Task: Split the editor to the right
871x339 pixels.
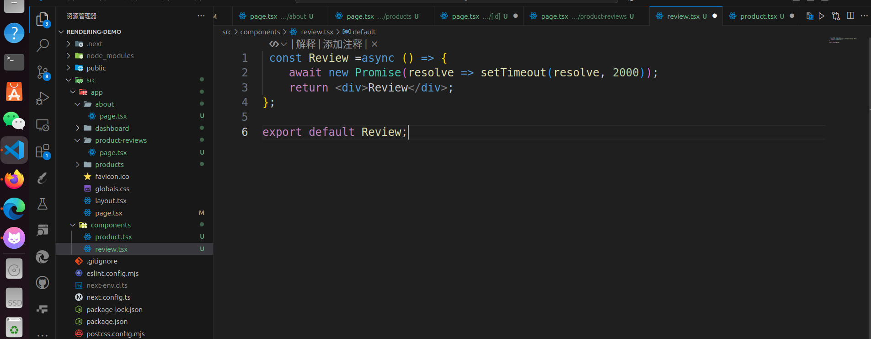Action: click(x=850, y=16)
